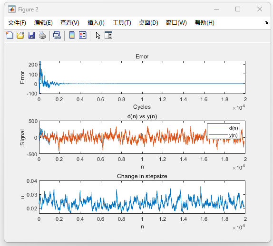Click the New Figure toolbar icon
The height and width of the screenshot is (246, 273).
coord(10,35)
